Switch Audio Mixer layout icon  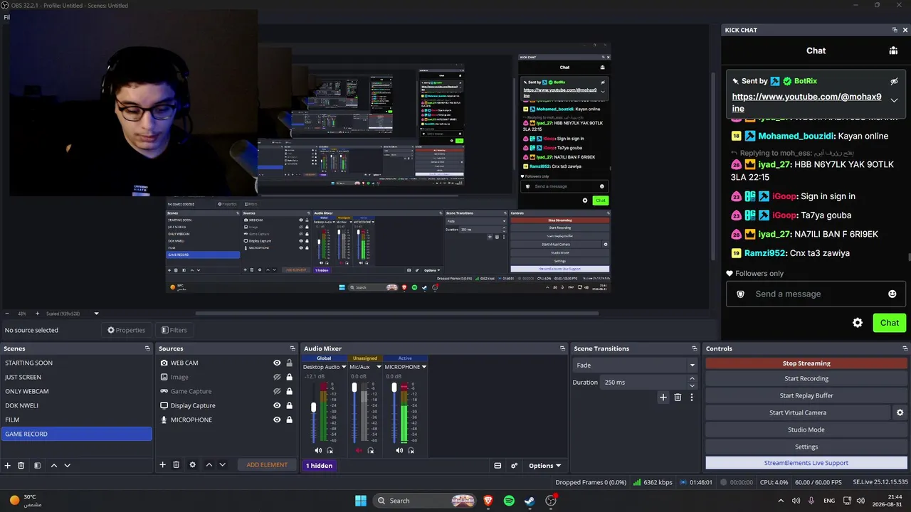point(497,466)
